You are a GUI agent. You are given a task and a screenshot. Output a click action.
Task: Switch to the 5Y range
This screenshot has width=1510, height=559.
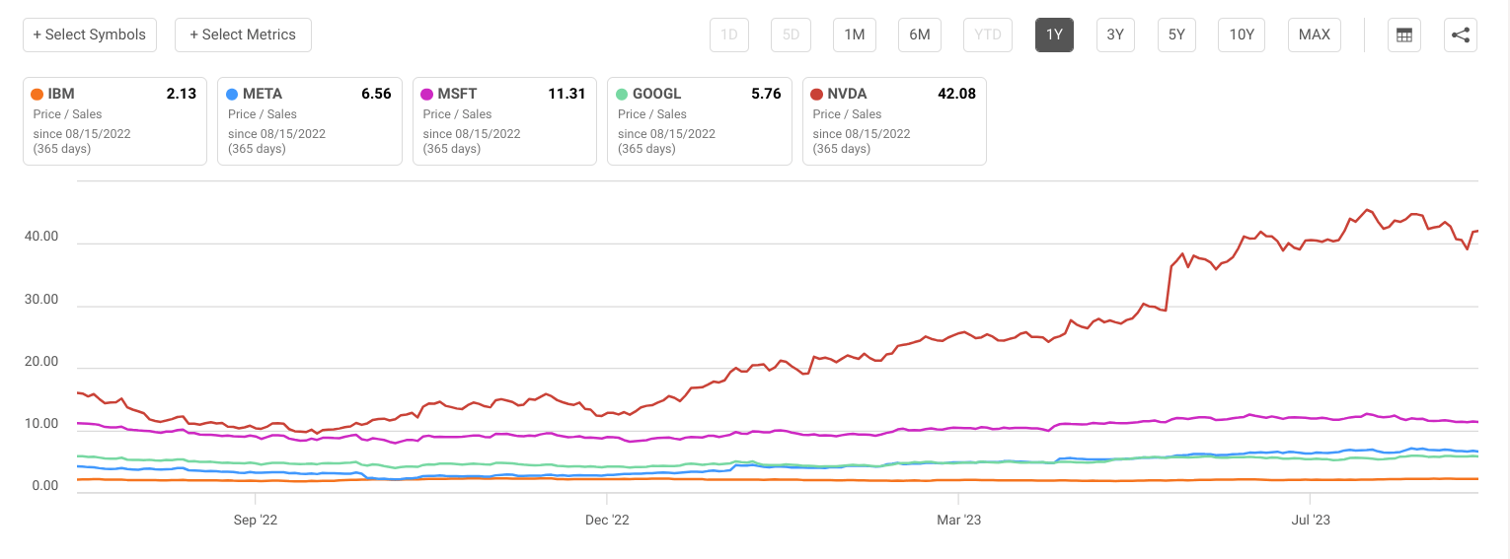tap(1176, 35)
